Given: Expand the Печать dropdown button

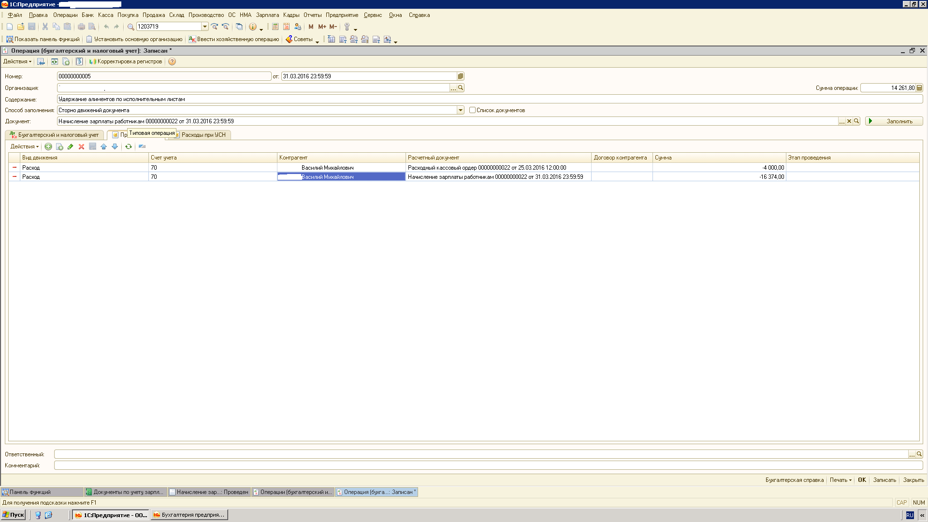Looking at the screenshot, I should [841, 480].
